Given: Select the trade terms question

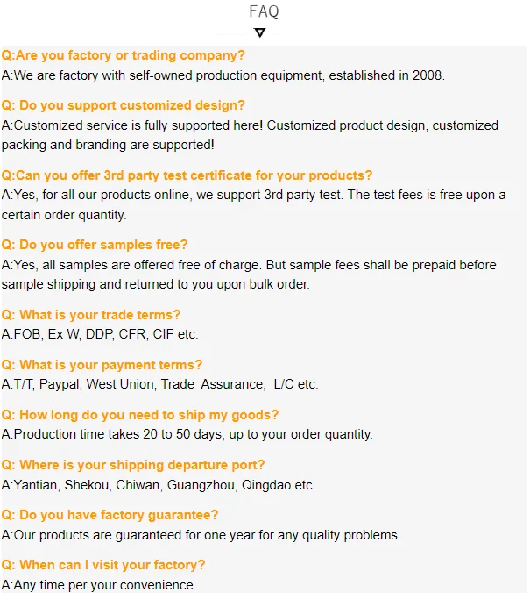Looking at the screenshot, I should (91, 315).
